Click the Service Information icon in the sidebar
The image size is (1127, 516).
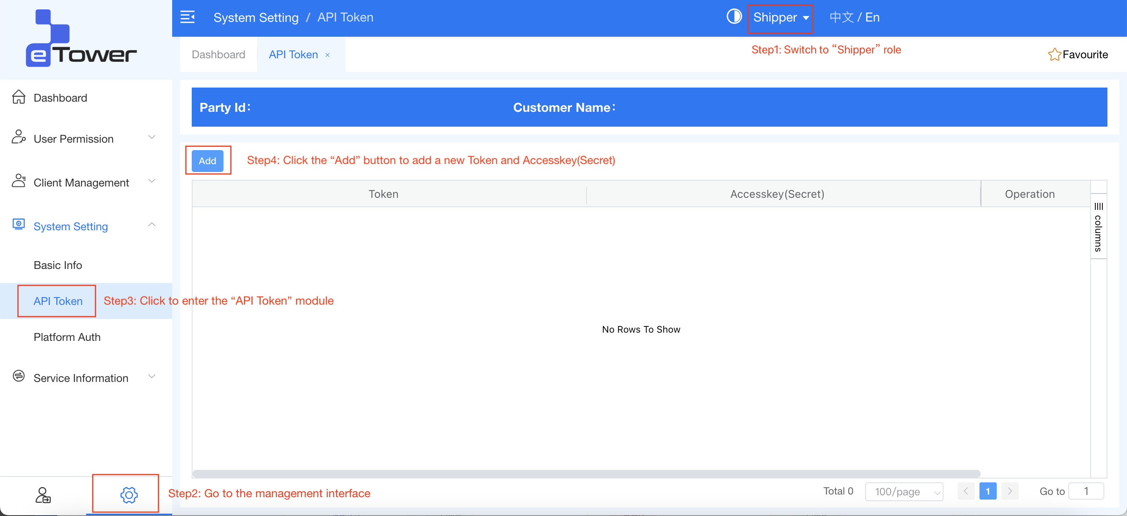pos(18,376)
